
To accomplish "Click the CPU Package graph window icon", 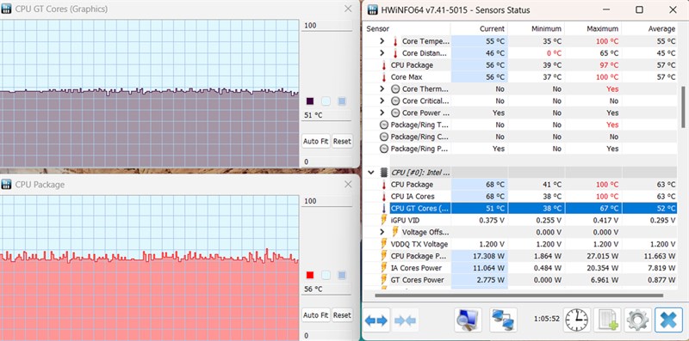I will (x=6, y=185).
